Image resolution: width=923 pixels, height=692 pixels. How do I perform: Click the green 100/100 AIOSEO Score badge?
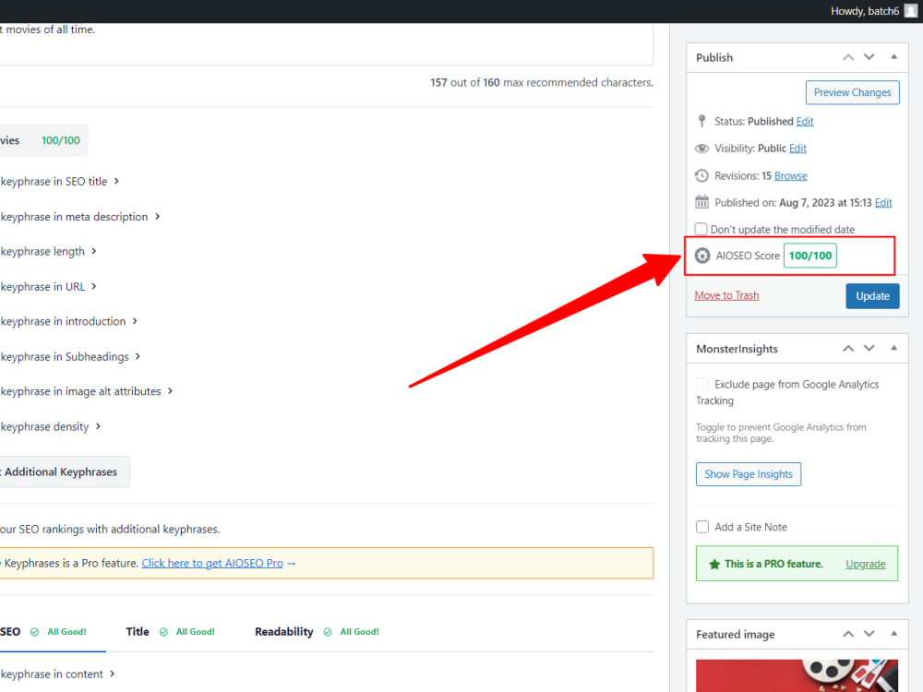[x=810, y=256]
